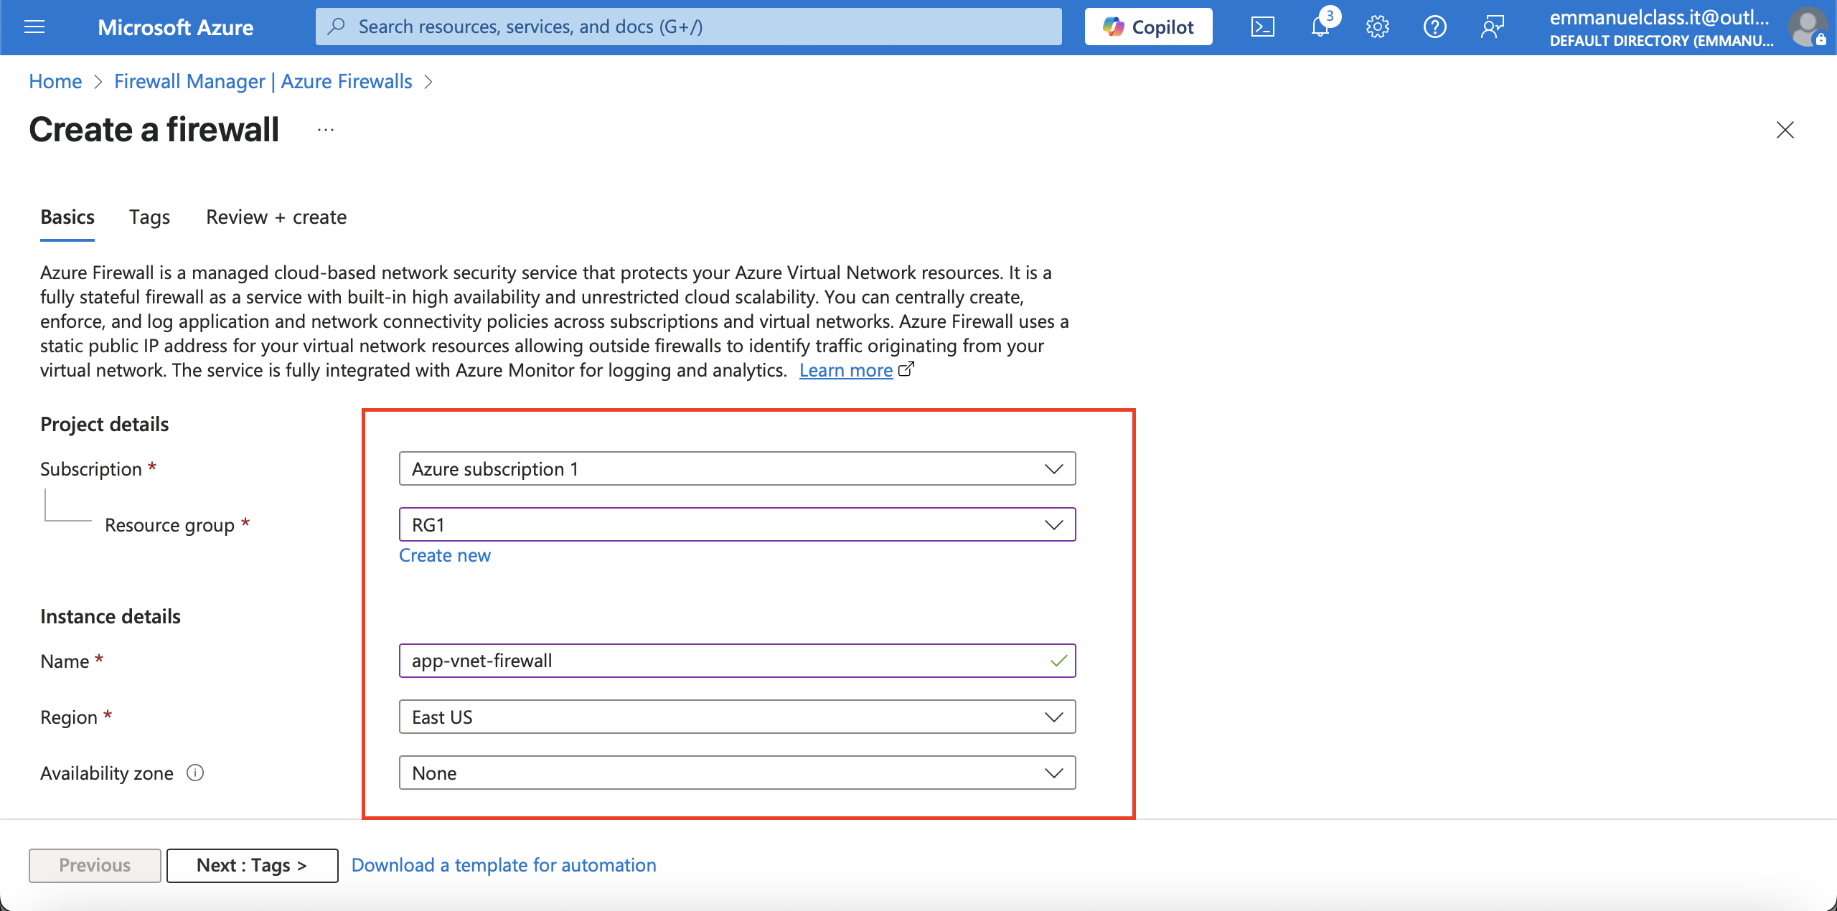Go to Home breadcrumb
1837x911 pixels.
[x=55, y=81]
